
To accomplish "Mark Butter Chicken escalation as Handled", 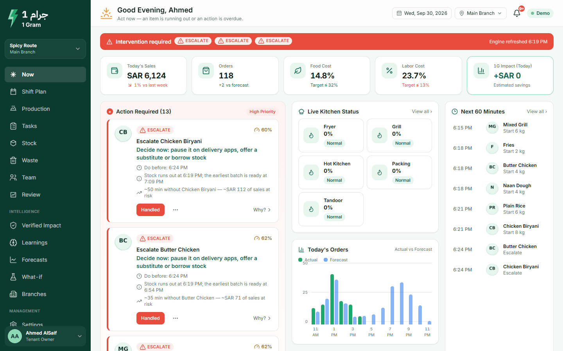I will pos(151,318).
